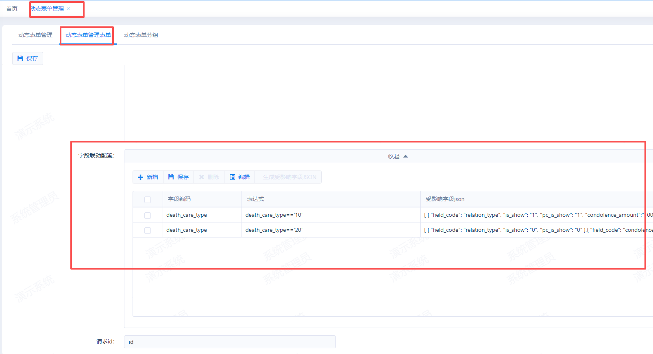
Task: Click the disk icon in grid toolbar
Action: [x=171, y=177]
